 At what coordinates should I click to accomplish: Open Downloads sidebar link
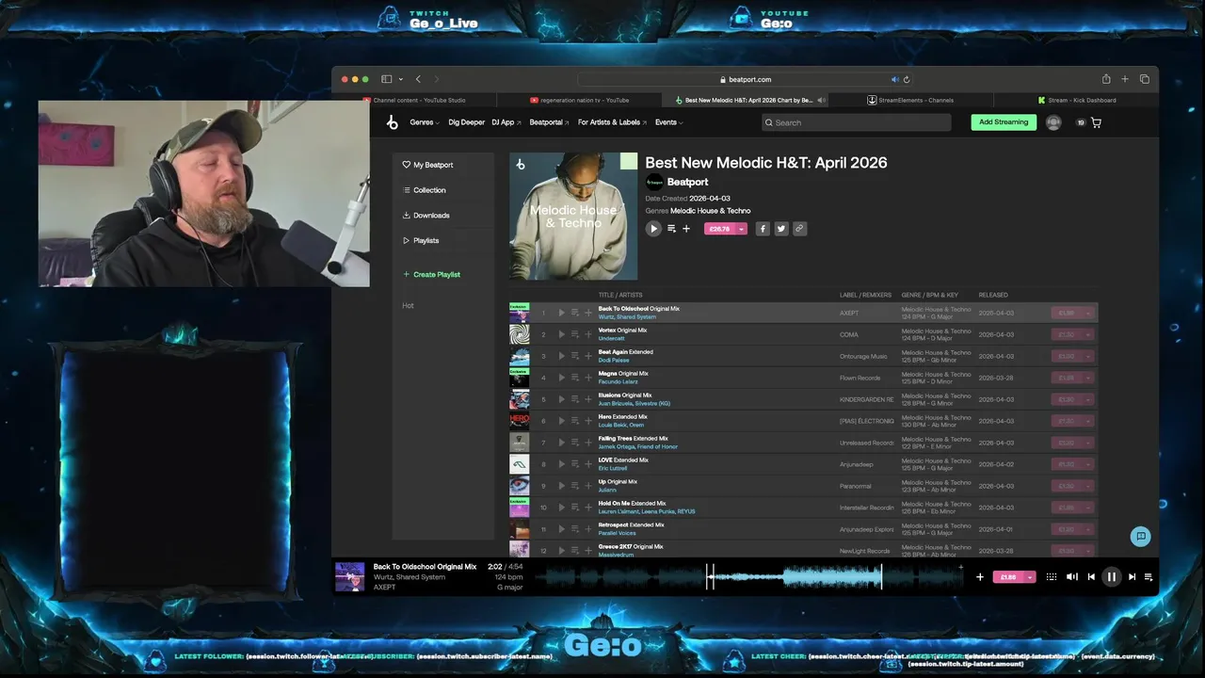point(426,216)
